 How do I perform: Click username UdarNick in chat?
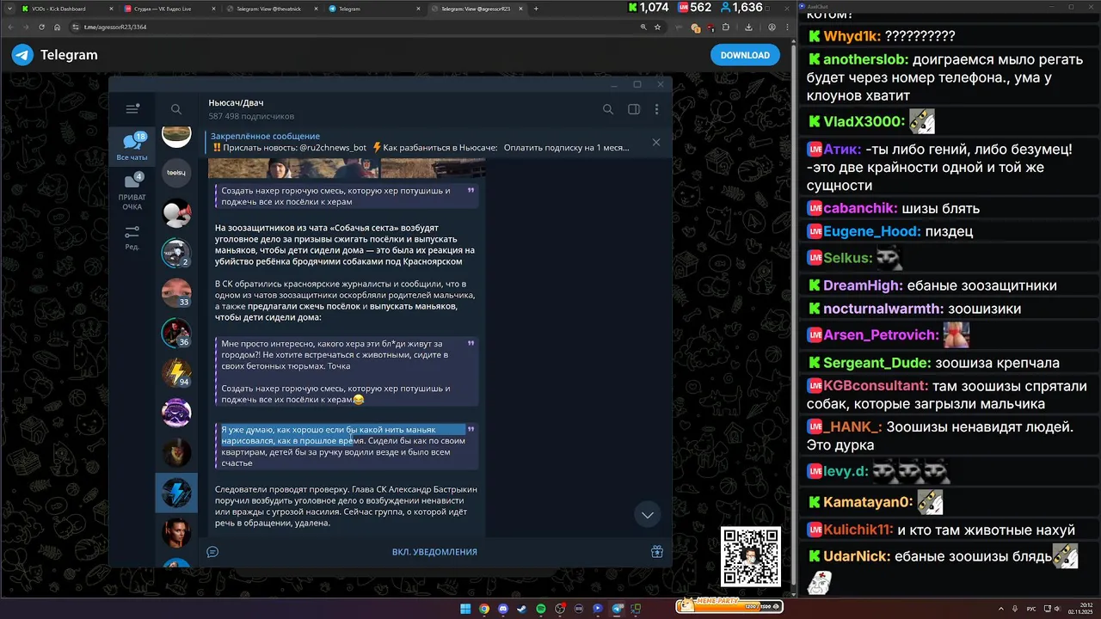[857, 556]
